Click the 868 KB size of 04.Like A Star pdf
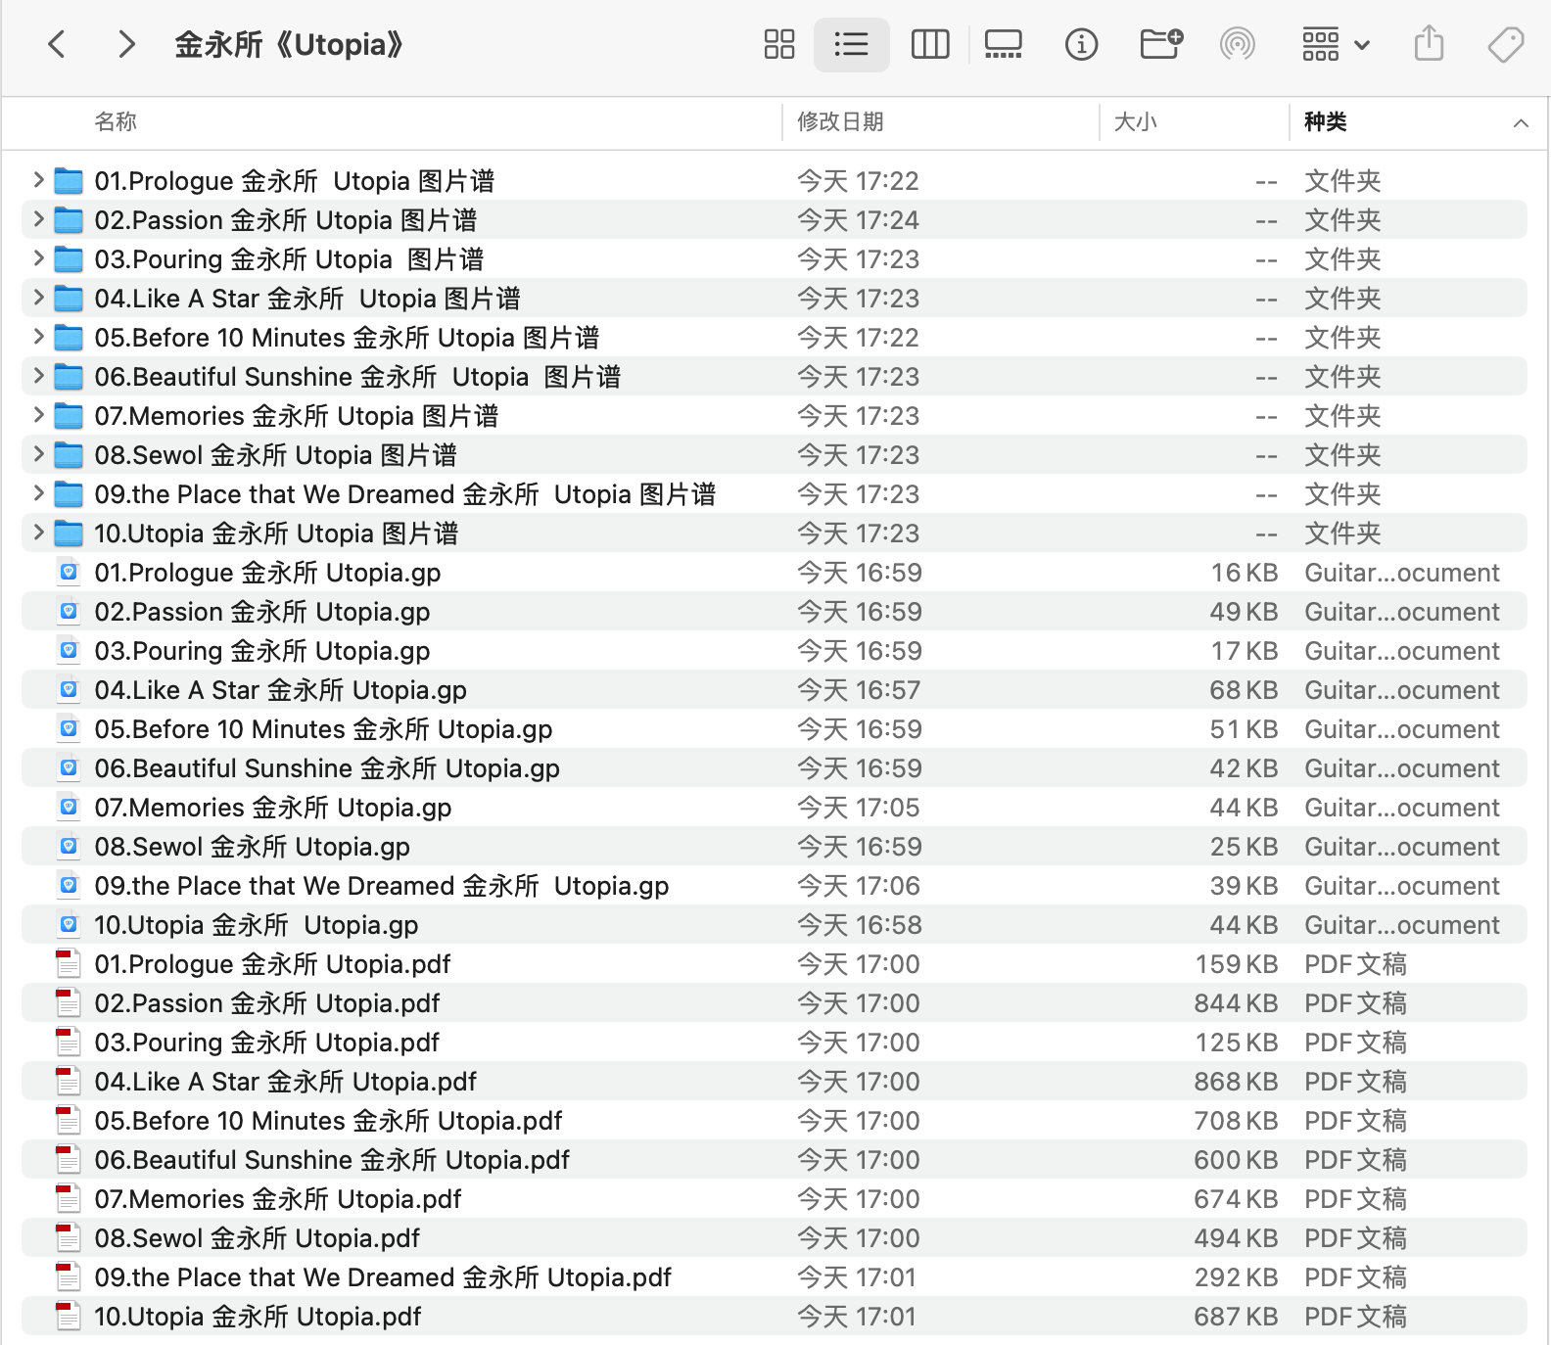 (1236, 1082)
